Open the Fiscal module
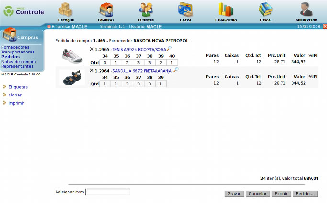 click(266, 12)
